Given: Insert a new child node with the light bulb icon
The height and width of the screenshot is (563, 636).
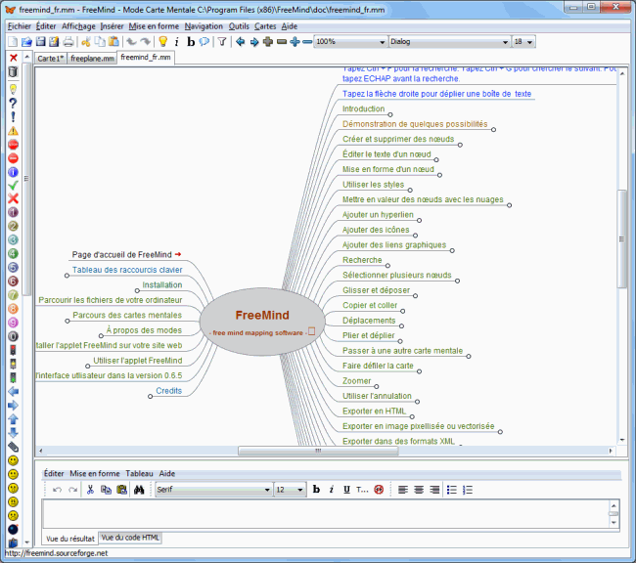Looking at the screenshot, I should click(x=162, y=42).
